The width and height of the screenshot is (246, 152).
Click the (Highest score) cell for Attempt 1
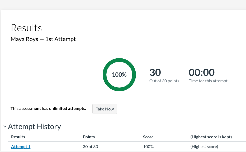click(x=204, y=147)
